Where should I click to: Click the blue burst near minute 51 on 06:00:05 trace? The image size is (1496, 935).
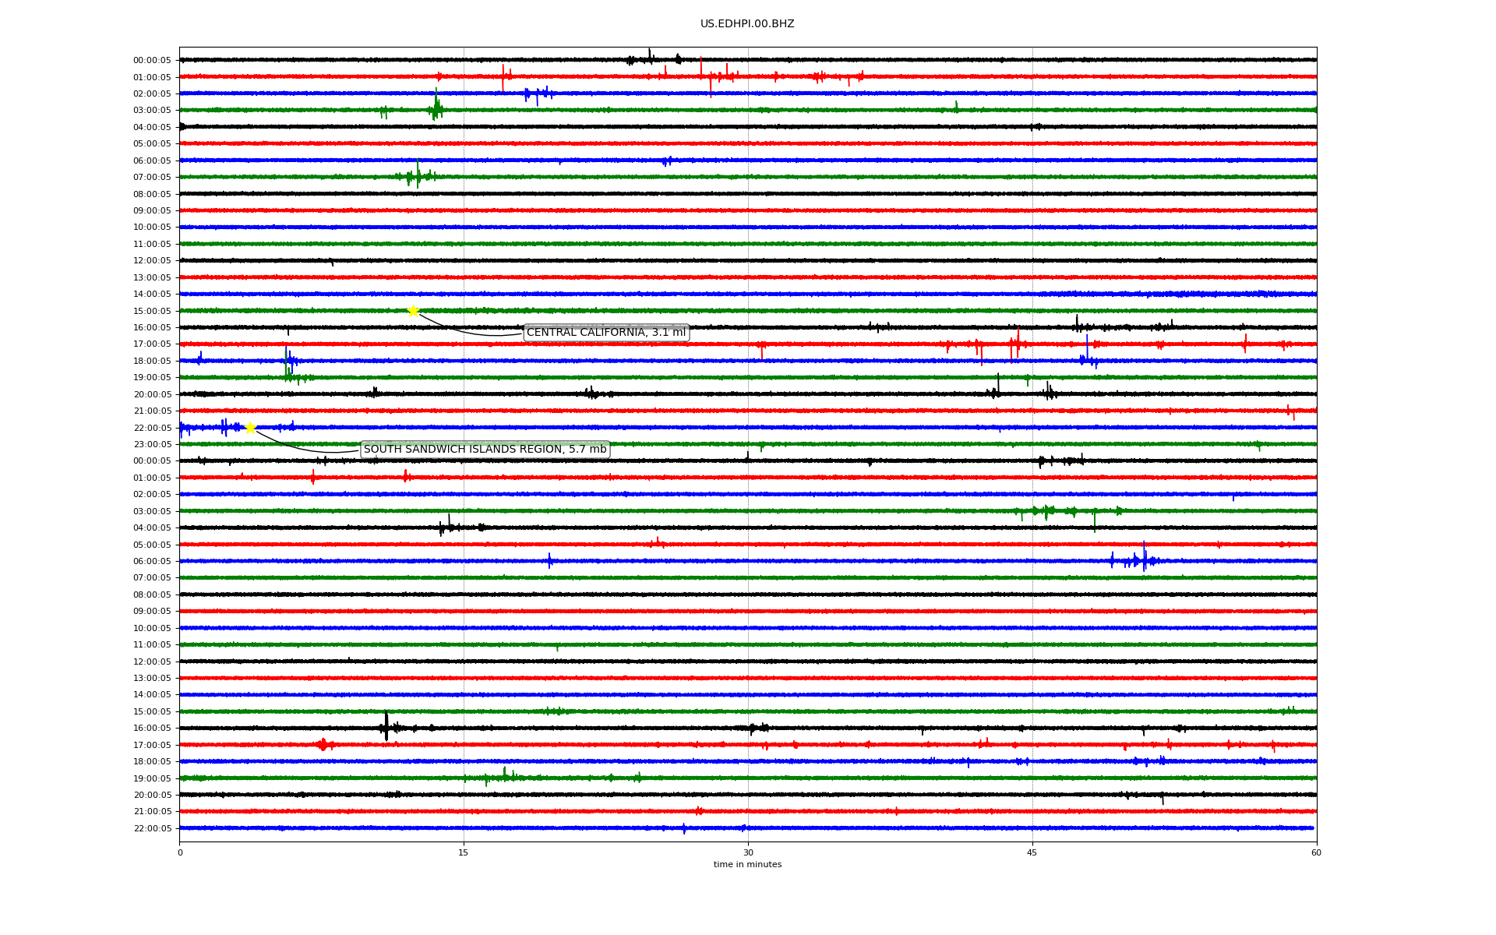[1143, 560]
